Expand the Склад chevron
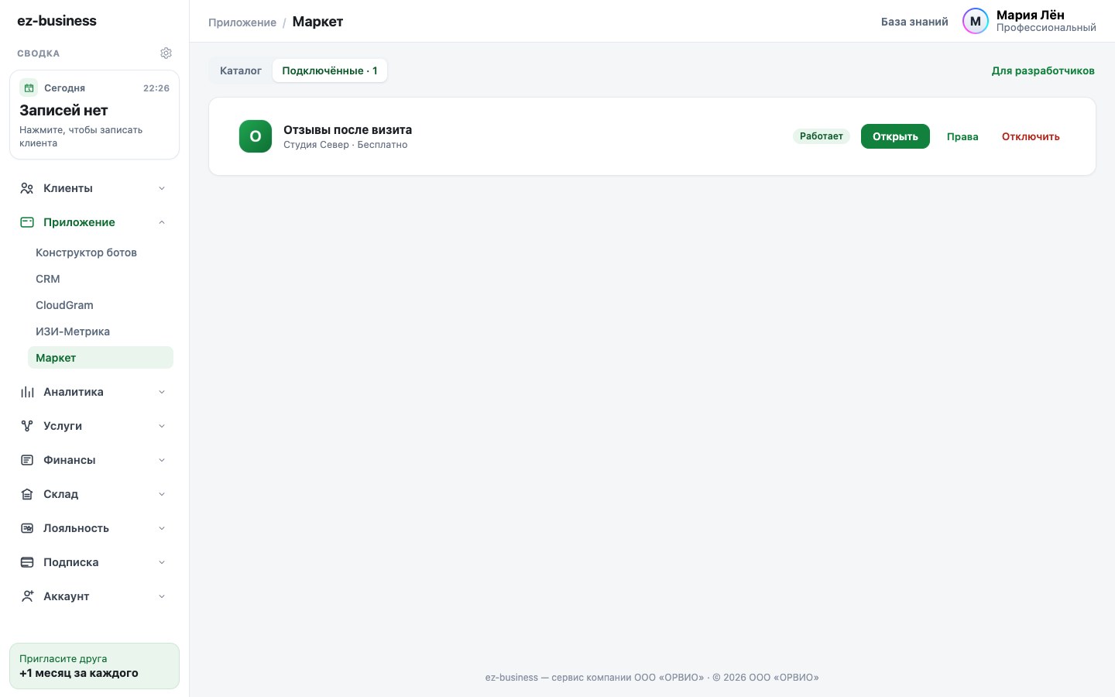 [162, 494]
